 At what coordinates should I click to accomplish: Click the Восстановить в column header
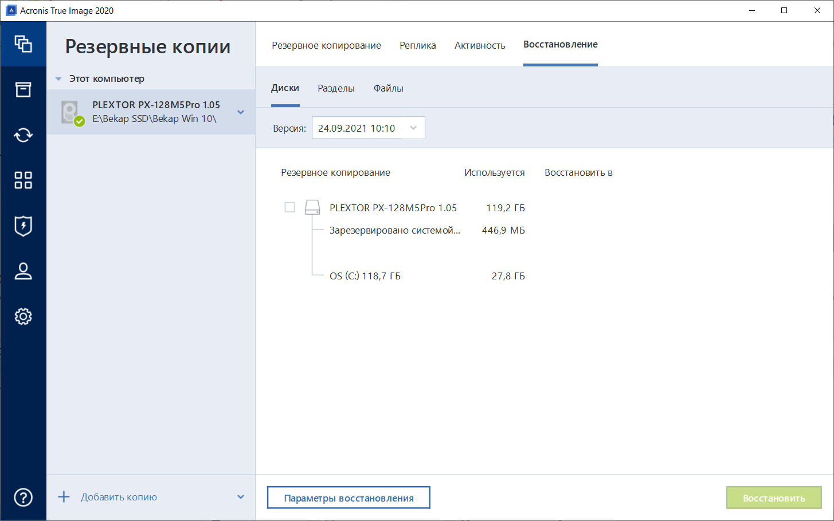point(578,172)
